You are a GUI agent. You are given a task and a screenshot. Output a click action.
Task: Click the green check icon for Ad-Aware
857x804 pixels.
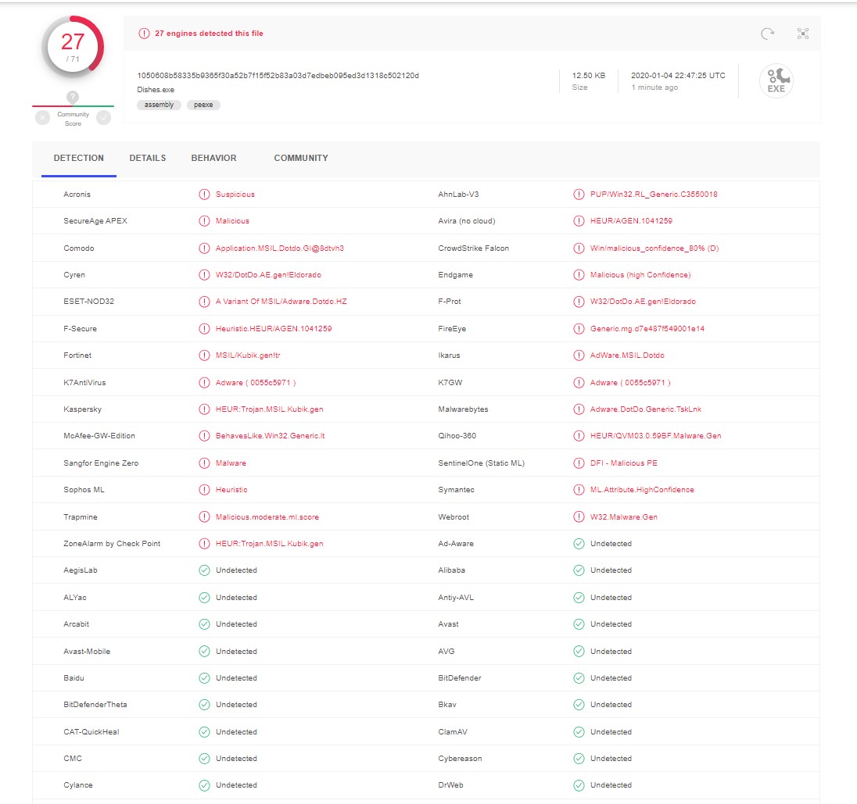(579, 544)
